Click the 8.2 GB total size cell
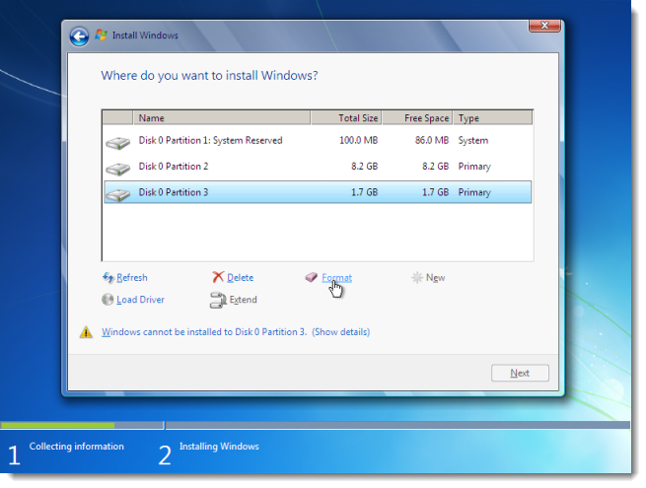646x488 pixels. pyautogui.click(x=364, y=167)
